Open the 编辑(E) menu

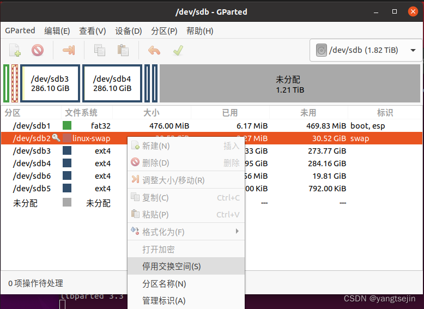click(57, 31)
